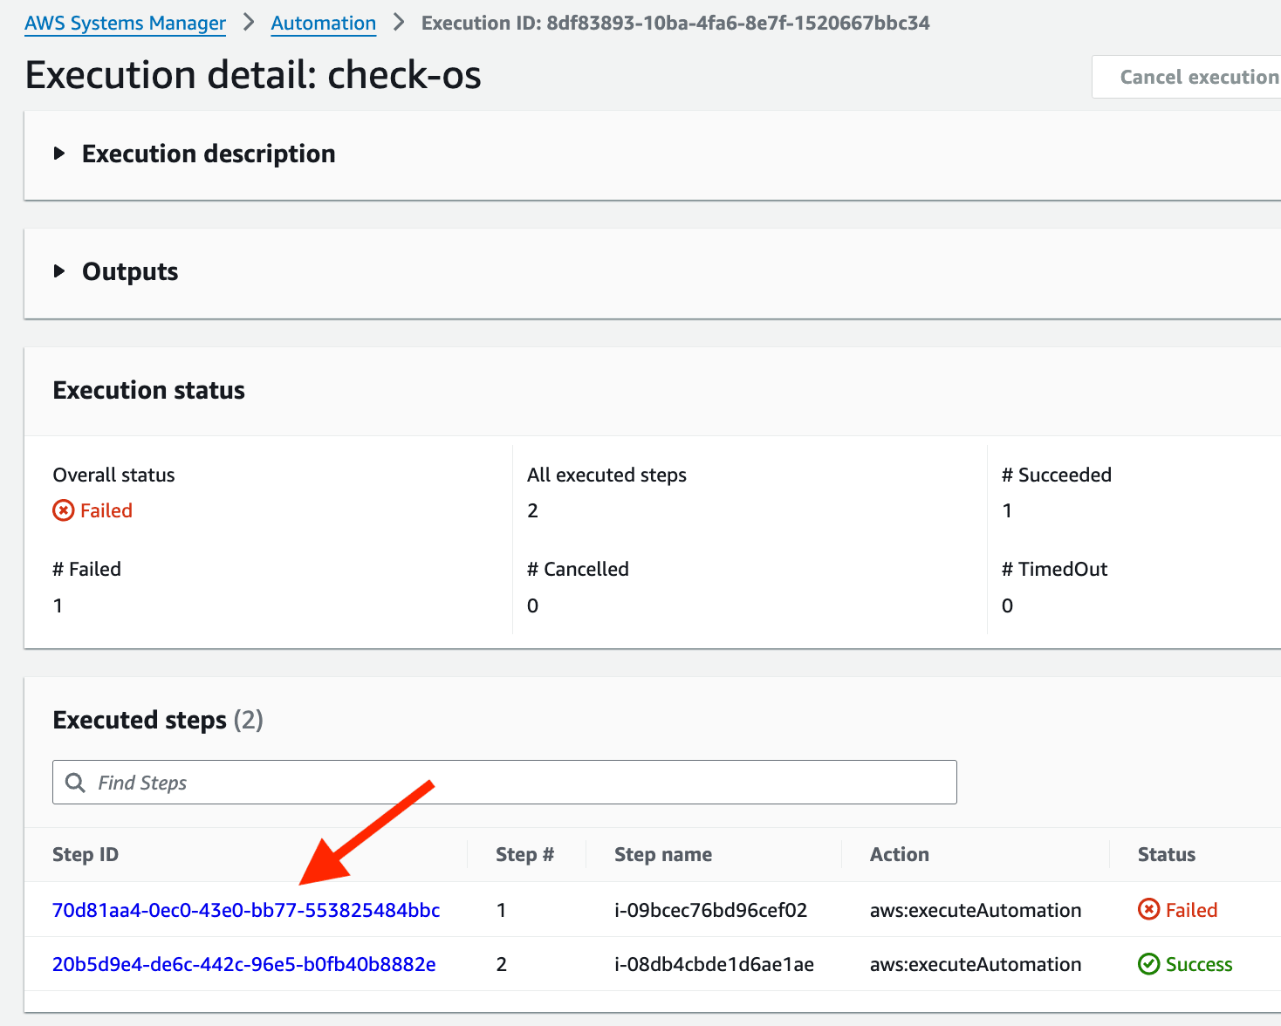Viewport: 1281px width, 1026px height.
Task: Click the Failed icon under Overall status
Action: pyautogui.click(x=64, y=510)
